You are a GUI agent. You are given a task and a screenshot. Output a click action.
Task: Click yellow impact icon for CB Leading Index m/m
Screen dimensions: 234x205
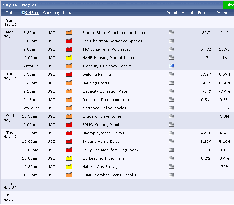69,158
